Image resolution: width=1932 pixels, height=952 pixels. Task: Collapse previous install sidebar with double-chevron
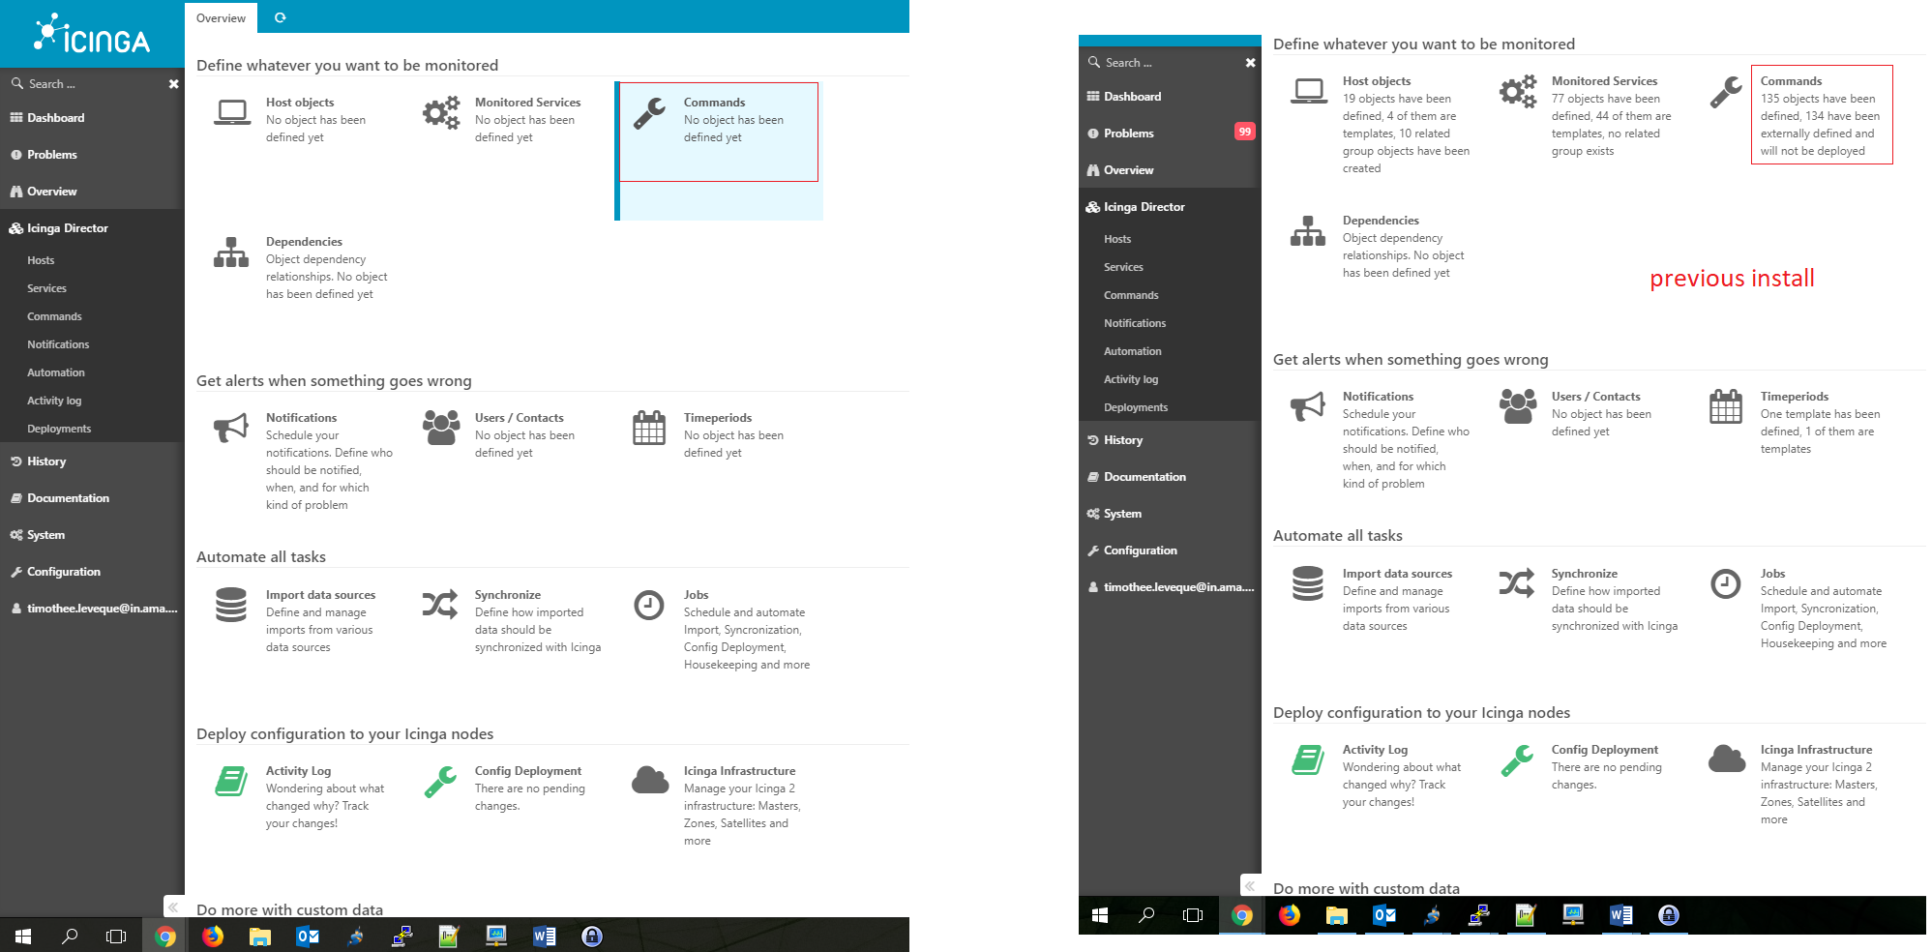[x=1250, y=885]
